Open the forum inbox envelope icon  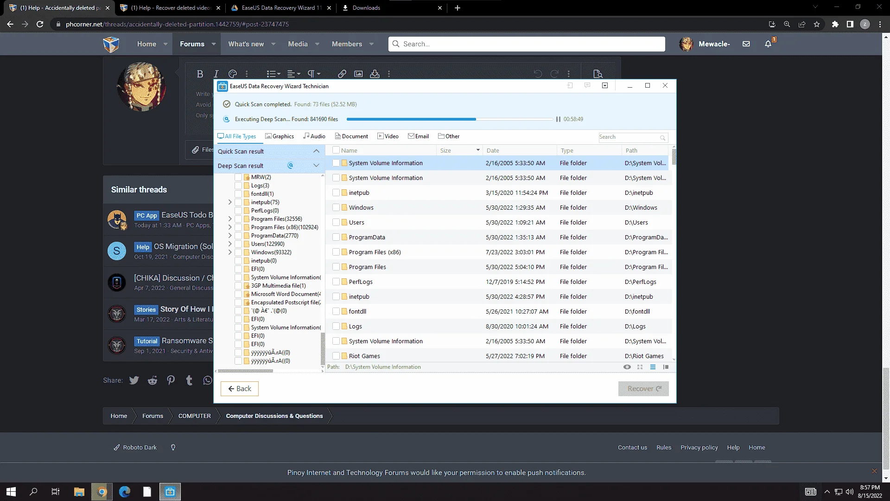(x=746, y=44)
